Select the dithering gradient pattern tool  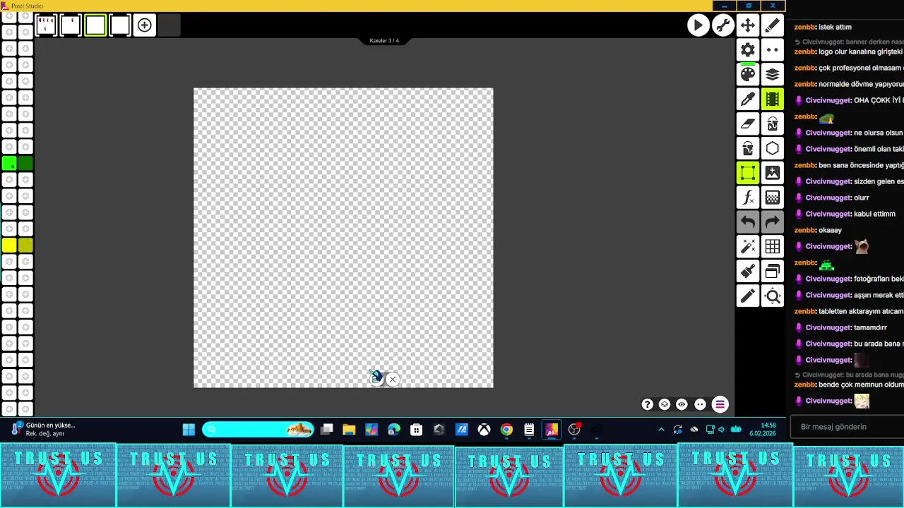pos(773,198)
